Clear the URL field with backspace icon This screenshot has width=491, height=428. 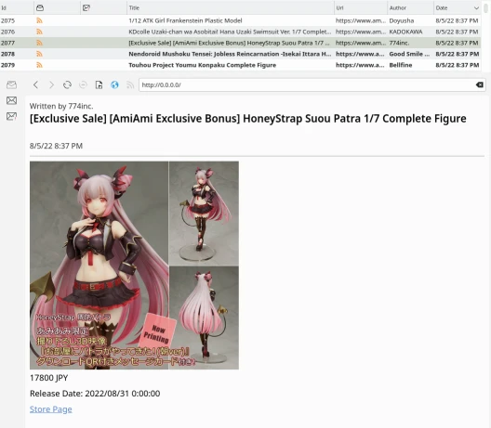(480, 84)
